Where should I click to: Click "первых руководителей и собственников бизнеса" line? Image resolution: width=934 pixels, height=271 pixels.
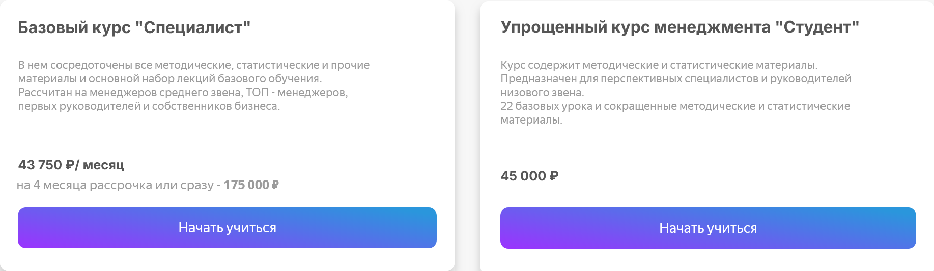149,106
